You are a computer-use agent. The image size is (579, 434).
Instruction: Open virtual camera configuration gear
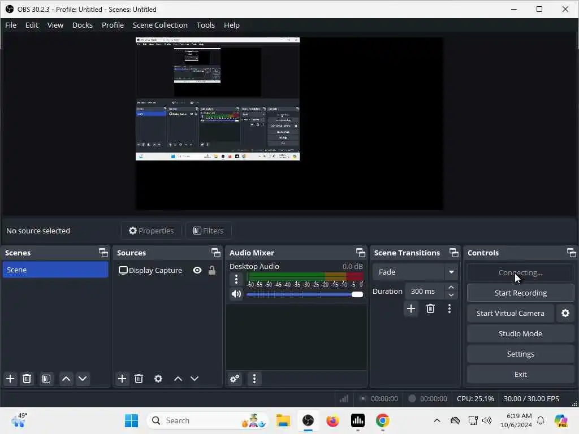point(565,313)
